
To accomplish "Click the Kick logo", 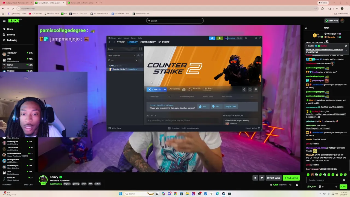I will [x=15, y=21].
